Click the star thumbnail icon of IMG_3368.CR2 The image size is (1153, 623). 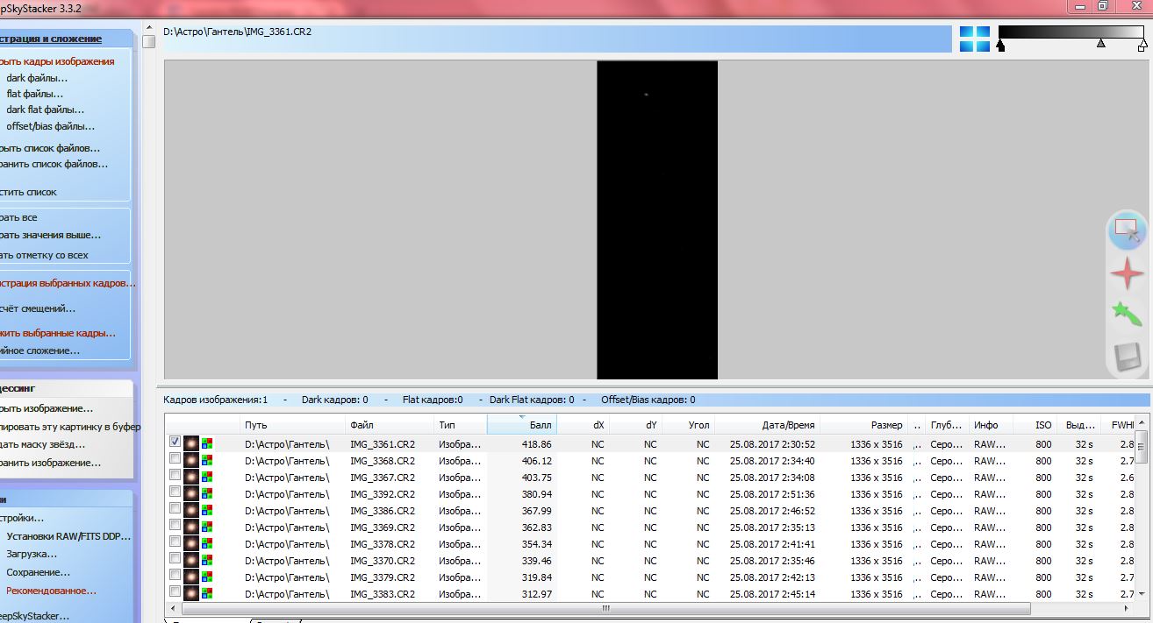191,461
